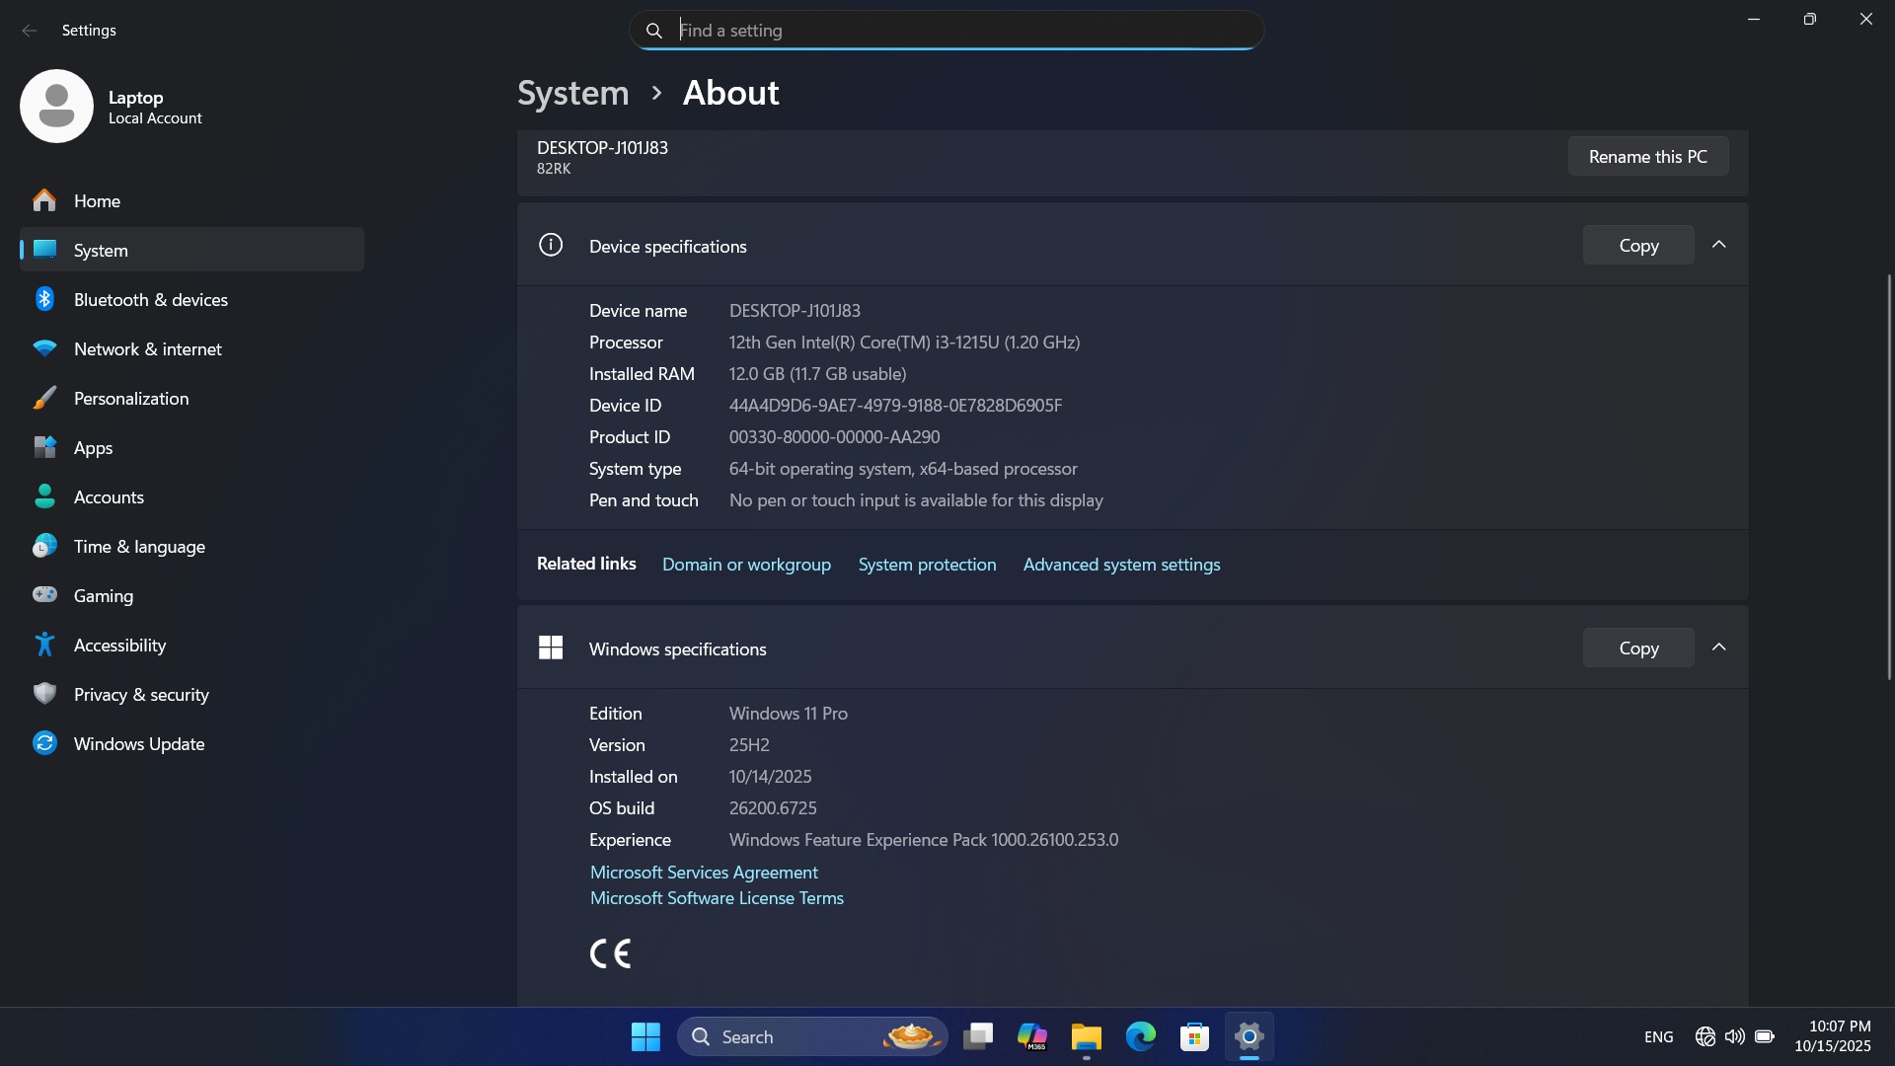Click the Accessibility figure icon
Image resolution: width=1895 pixels, height=1066 pixels.
44,645
